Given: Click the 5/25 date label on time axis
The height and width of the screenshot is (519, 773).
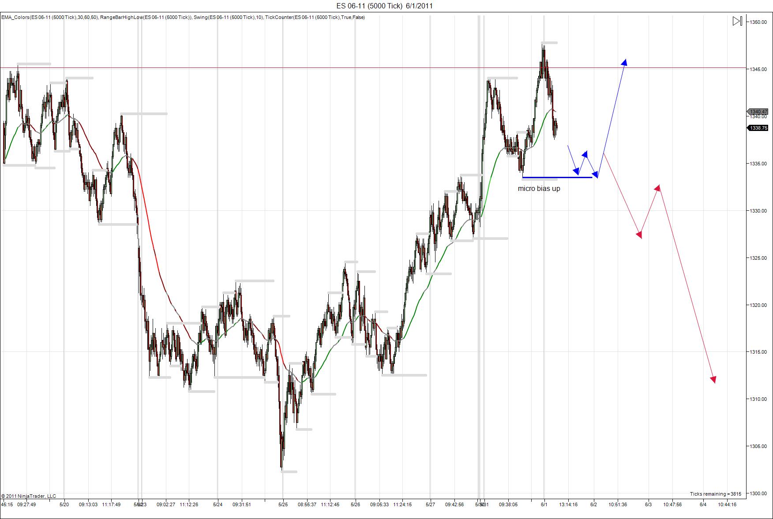Looking at the screenshot, I should pyautogui.click(x=283, y=504).
